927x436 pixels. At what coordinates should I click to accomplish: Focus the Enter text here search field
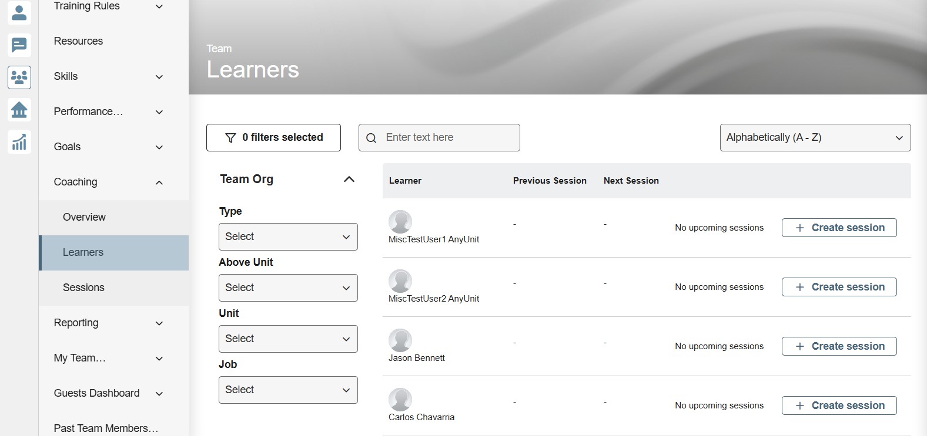point(439,137)
